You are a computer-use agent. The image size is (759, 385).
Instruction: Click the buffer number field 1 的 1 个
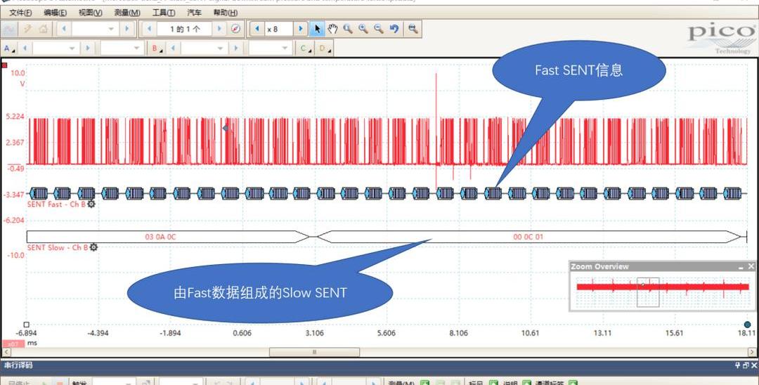pyautogui.click(x=184, y=29)
